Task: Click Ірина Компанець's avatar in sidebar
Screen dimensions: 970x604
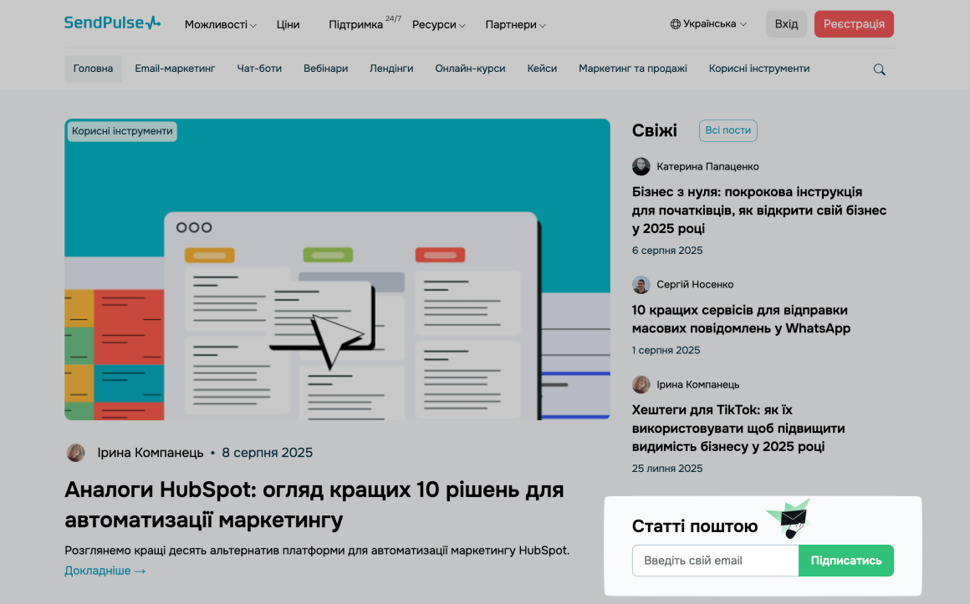Action: pyautogui.click(x=641, y=384)
